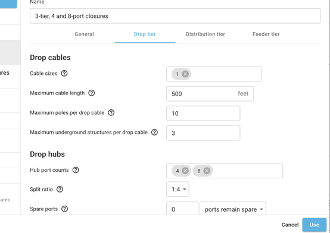Remove the hub port count 4 chip
Viewport: 330px width, 233px height.
pyautogui.click(x=185, y=171)
